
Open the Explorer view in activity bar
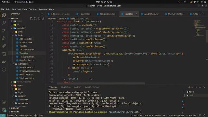4,15
